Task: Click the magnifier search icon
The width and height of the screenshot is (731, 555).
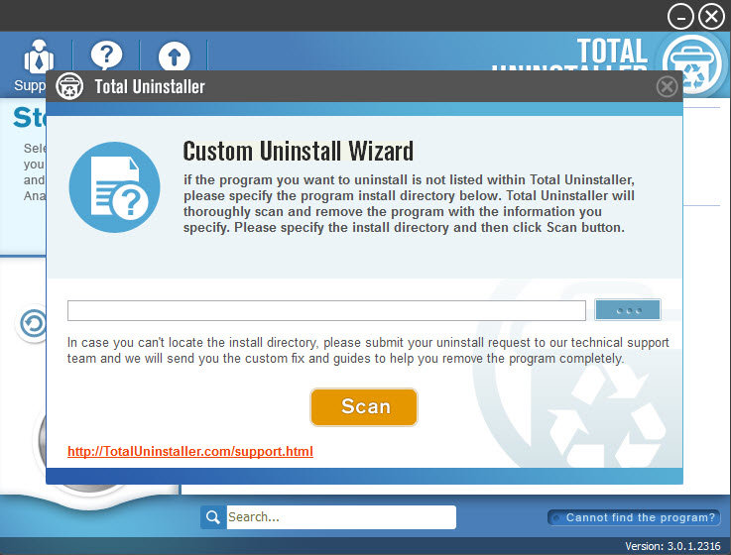Action: pyautogui.click(x=213, y=517)
